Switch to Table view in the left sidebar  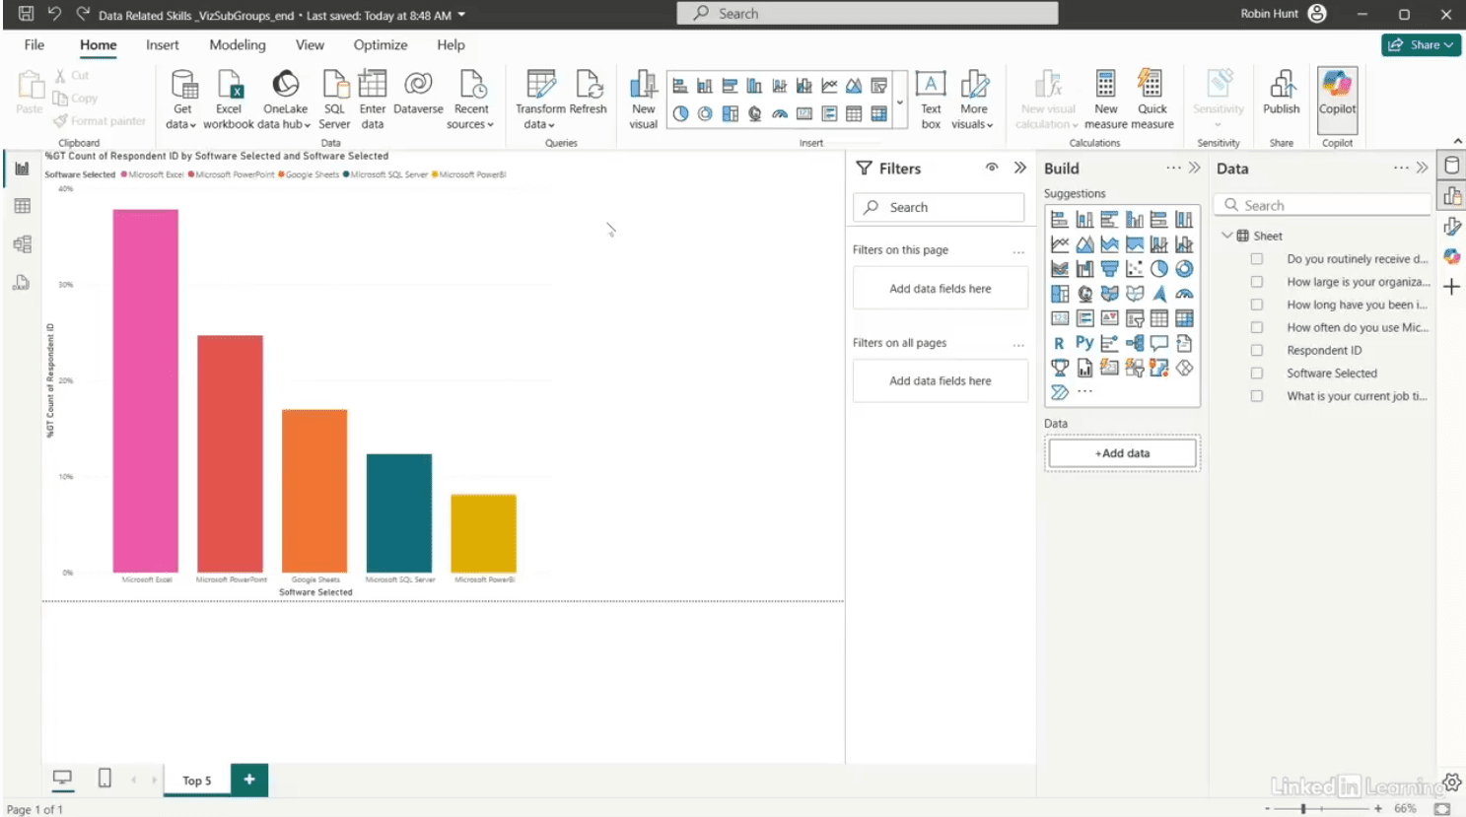(x=22, y=206)
